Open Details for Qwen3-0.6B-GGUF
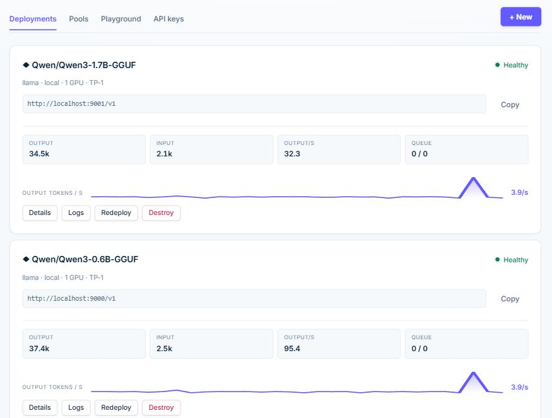Viewport: 552px width, 418px height. click(x=40, y=407)
